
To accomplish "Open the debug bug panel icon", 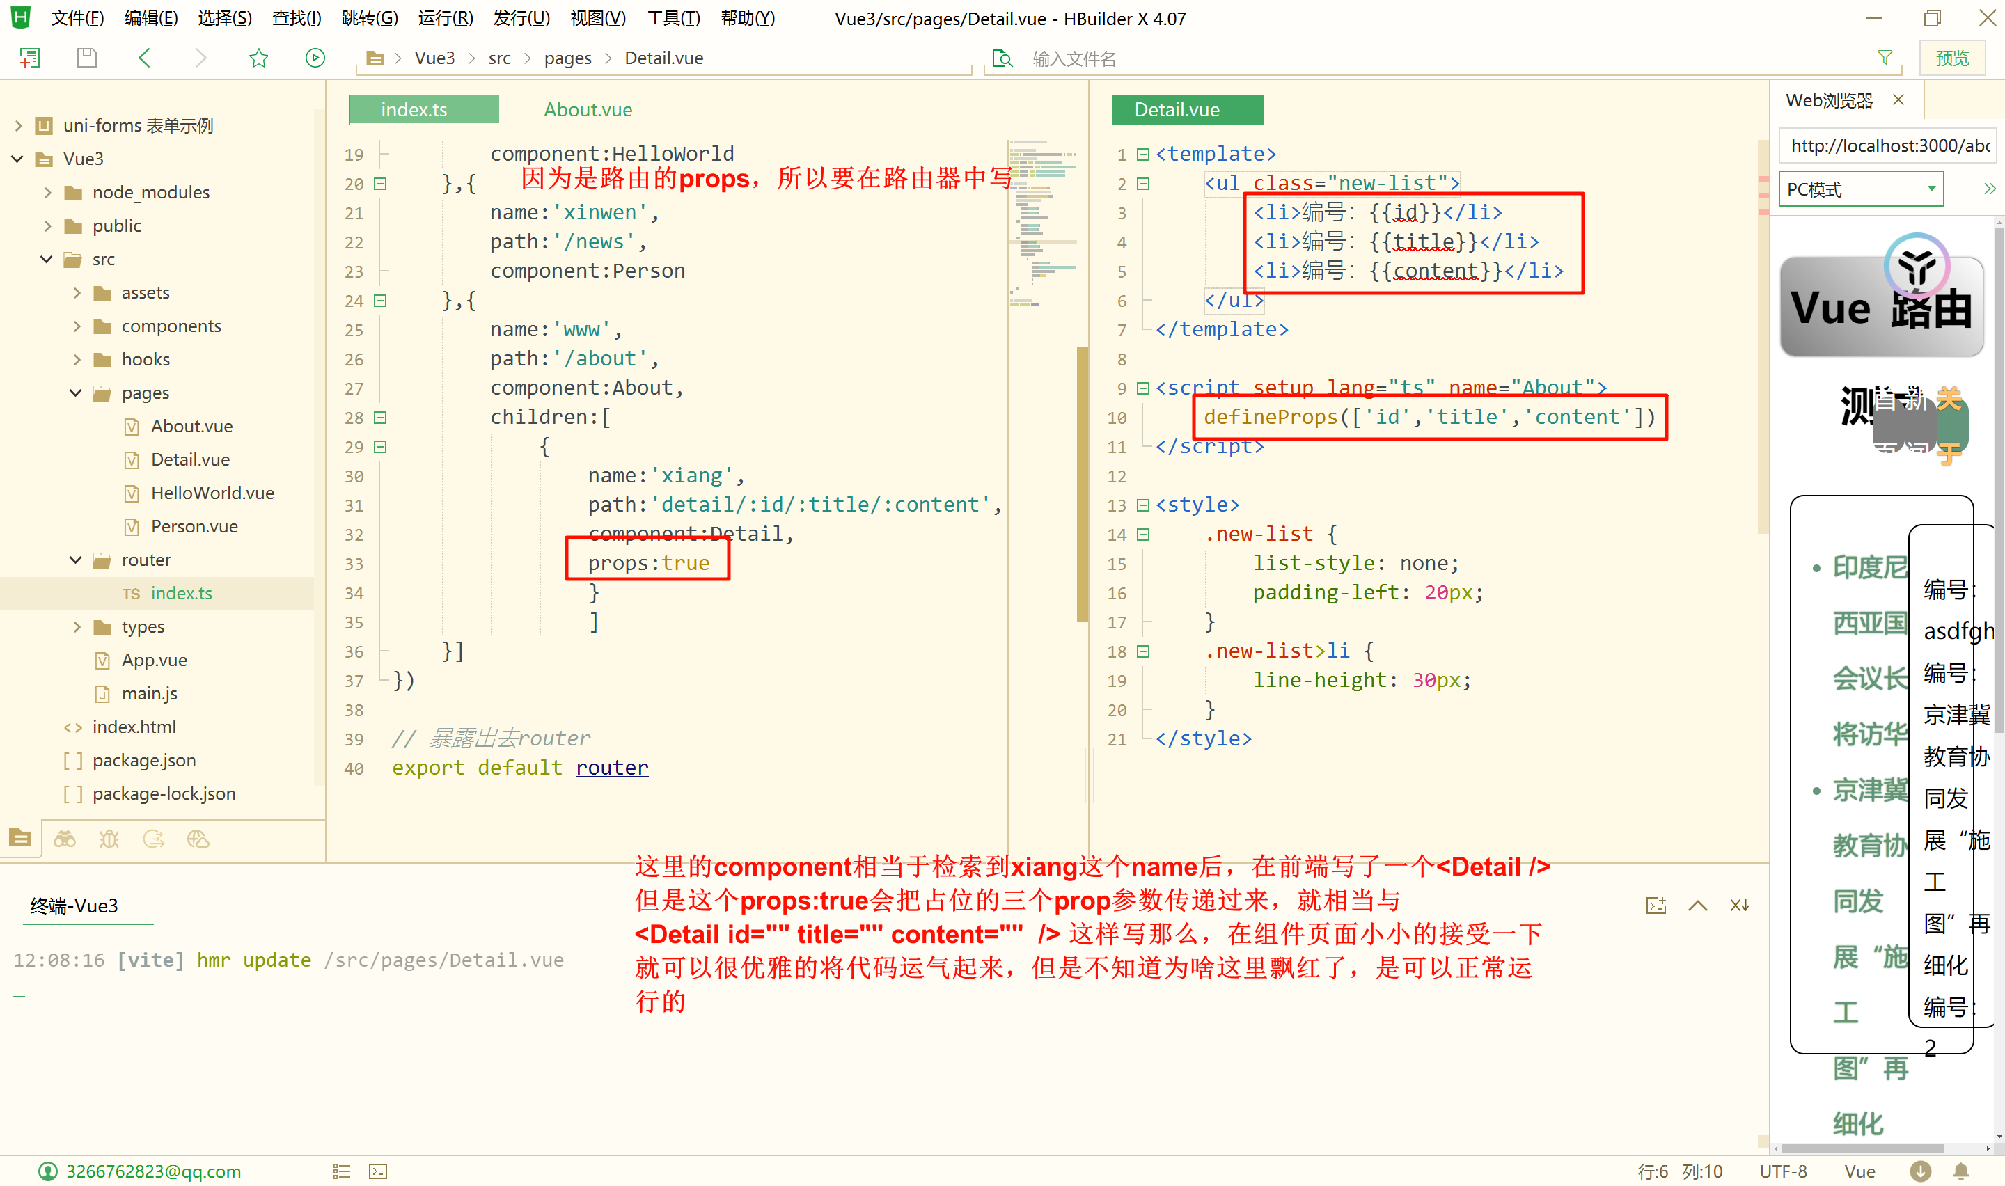I will tap(109, 839).
